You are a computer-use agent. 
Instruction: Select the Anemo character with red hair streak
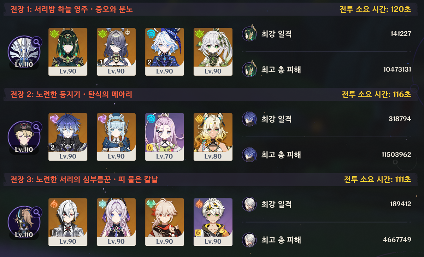tap(165, 222)
